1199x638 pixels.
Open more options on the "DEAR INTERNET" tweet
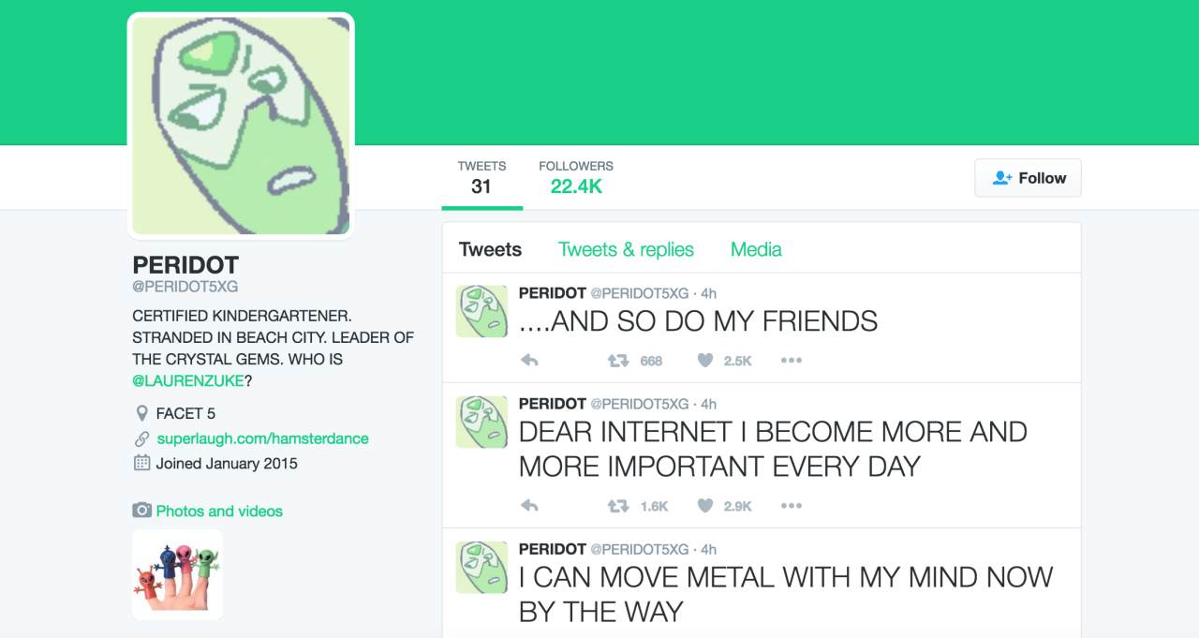[792, 506]
